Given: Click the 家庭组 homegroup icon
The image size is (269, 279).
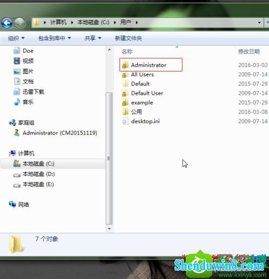Looking at the screenshot, I should point(12,123).
